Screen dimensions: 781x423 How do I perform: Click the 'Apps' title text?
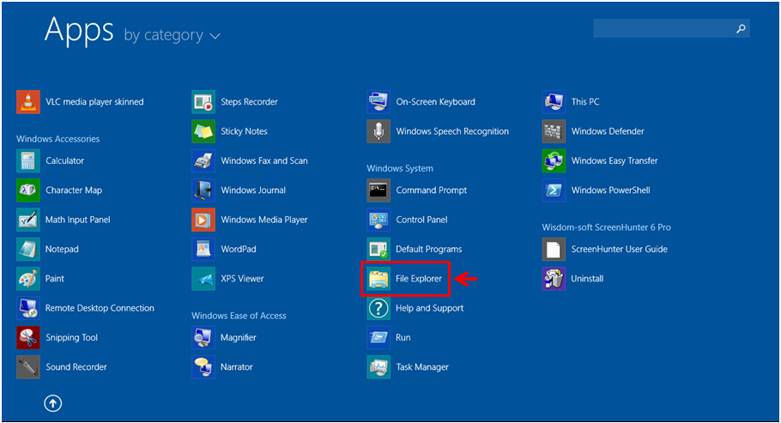tap(79, 31)
